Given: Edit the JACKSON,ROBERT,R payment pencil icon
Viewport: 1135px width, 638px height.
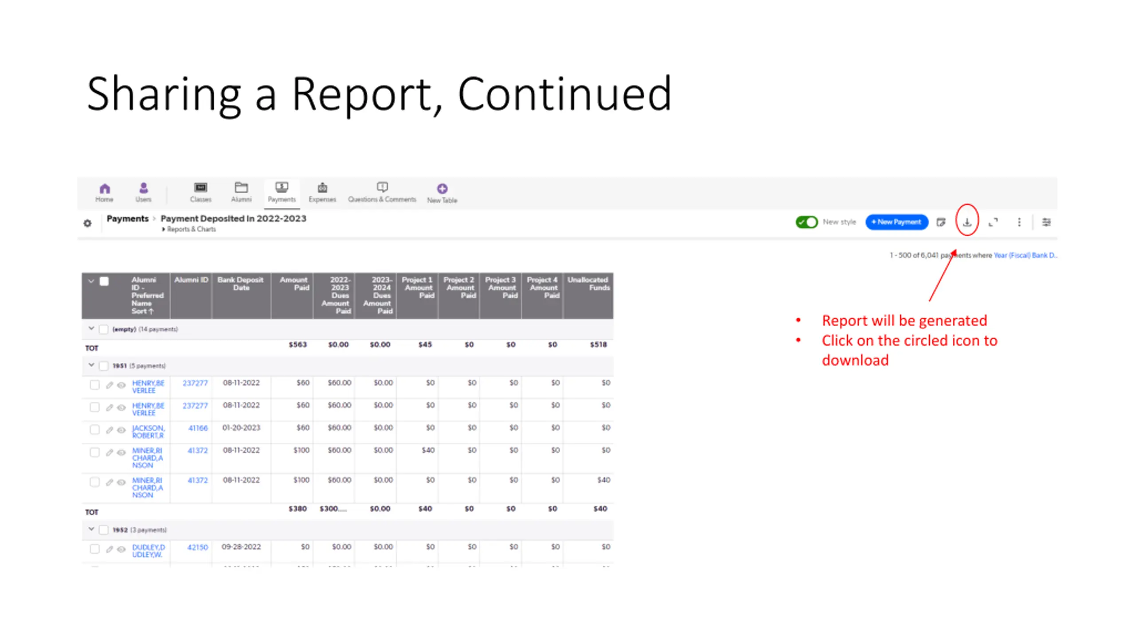Looking at the screenshot, I should pyautogui.click(x=109, y=430).
